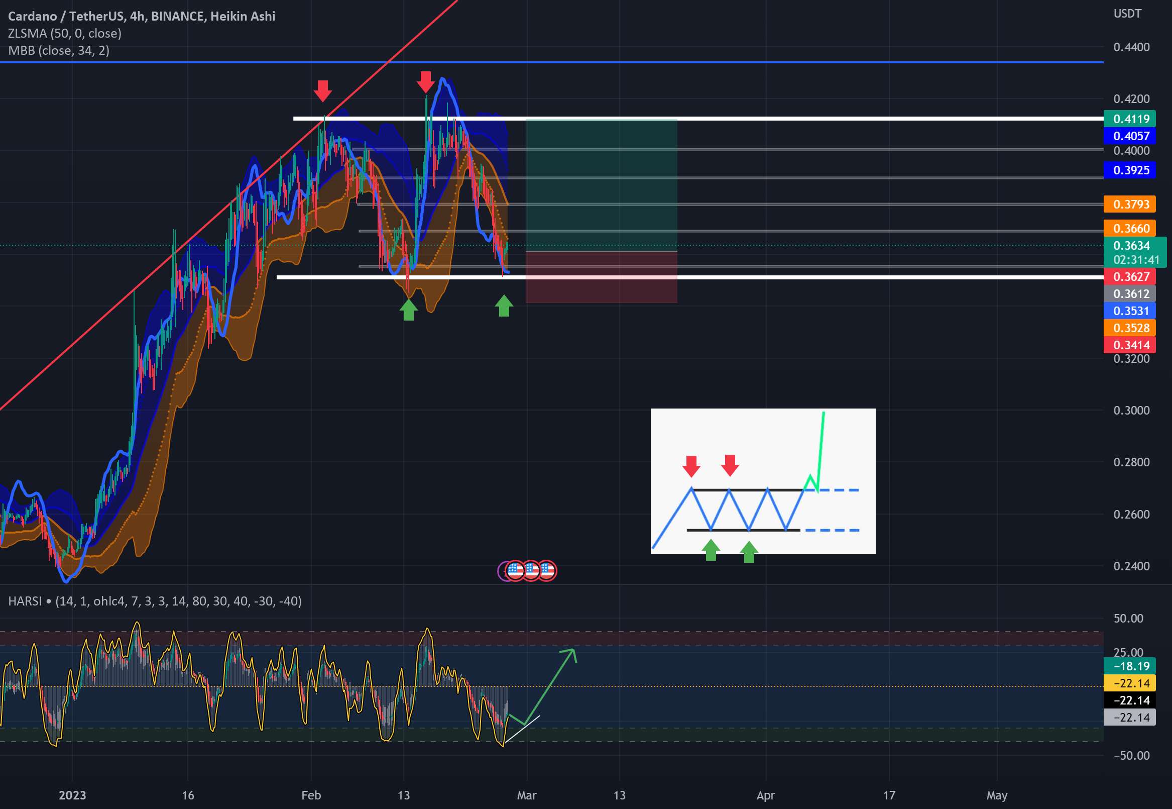1172x809 pixels.
Task: Click the orange 0.3660 price label
Action: click(x=1129, y=228)
